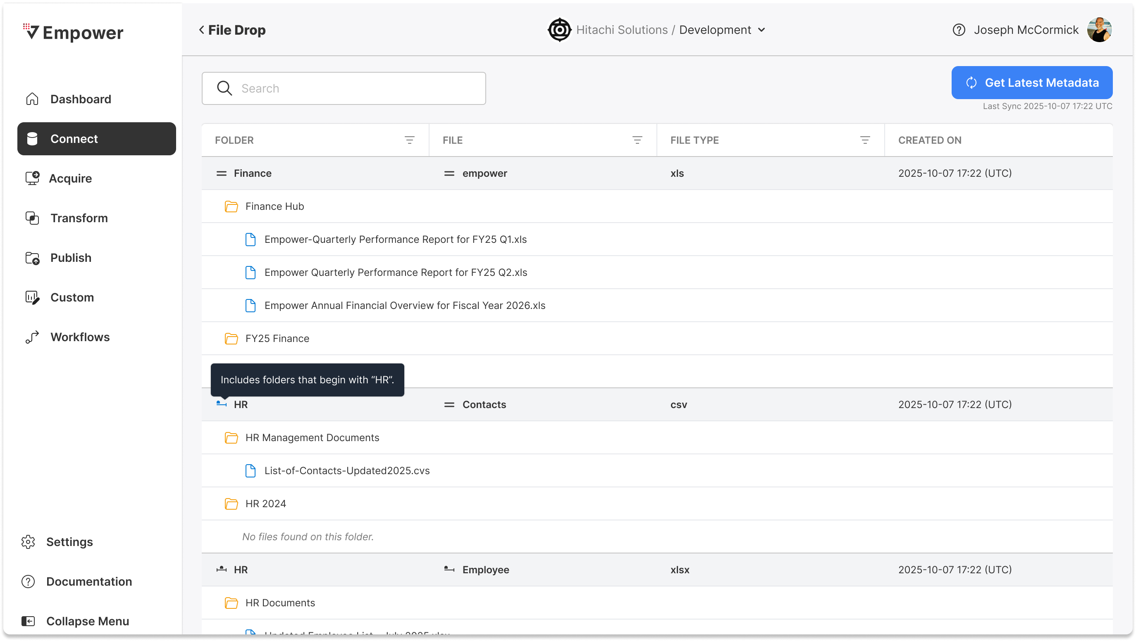Select the HR Documents folder name
Image resolution: width=1136 pixels, height=641 pixels.
coord(280,603)
